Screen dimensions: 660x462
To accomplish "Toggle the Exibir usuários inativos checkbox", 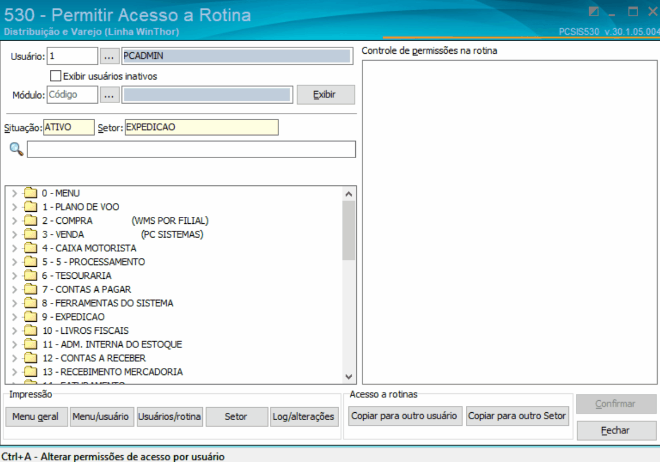I will tap(56, 76).
